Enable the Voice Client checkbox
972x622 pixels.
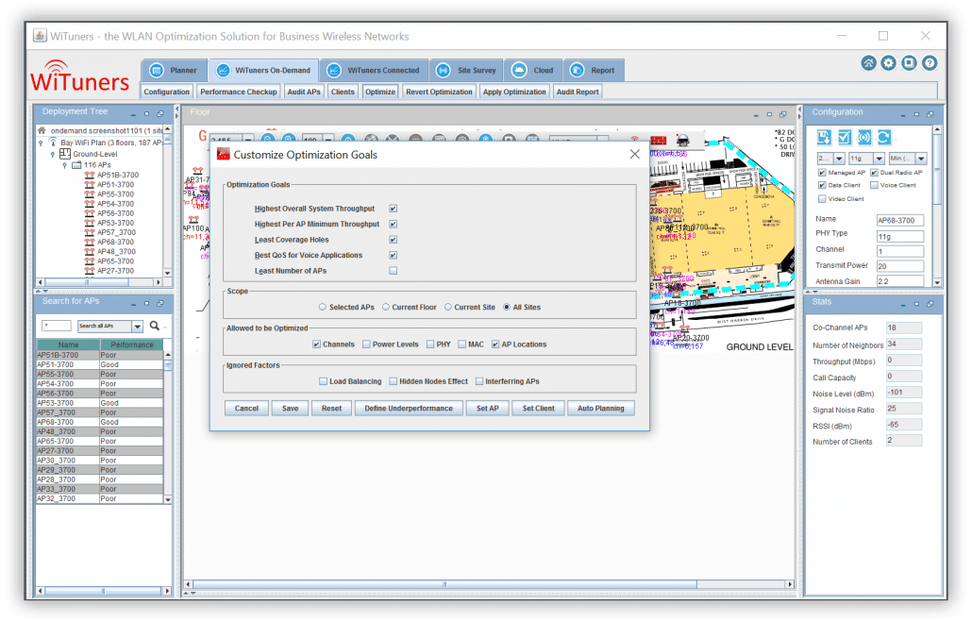coord(874,185)
